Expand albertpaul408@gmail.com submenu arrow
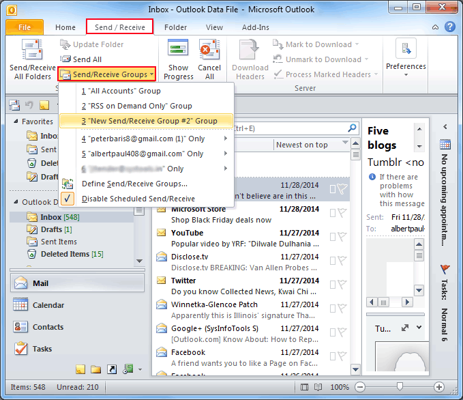The image size is (463, 400). (x=226, y=153)
